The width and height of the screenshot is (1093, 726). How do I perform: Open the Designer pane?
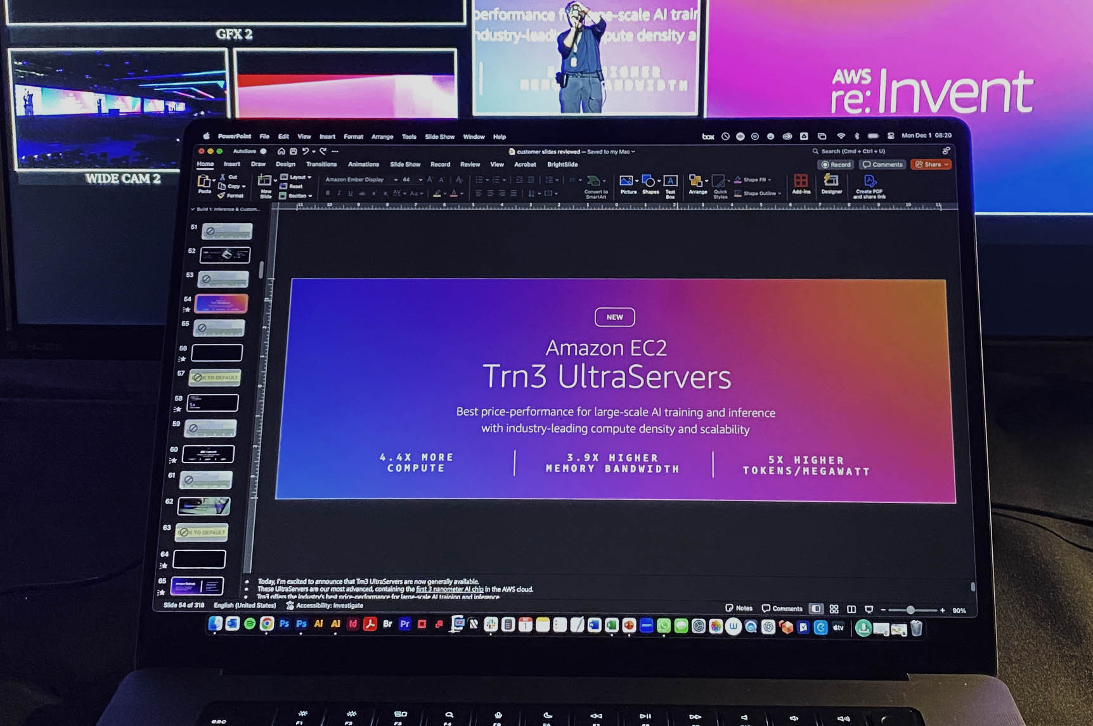(831, 184)
